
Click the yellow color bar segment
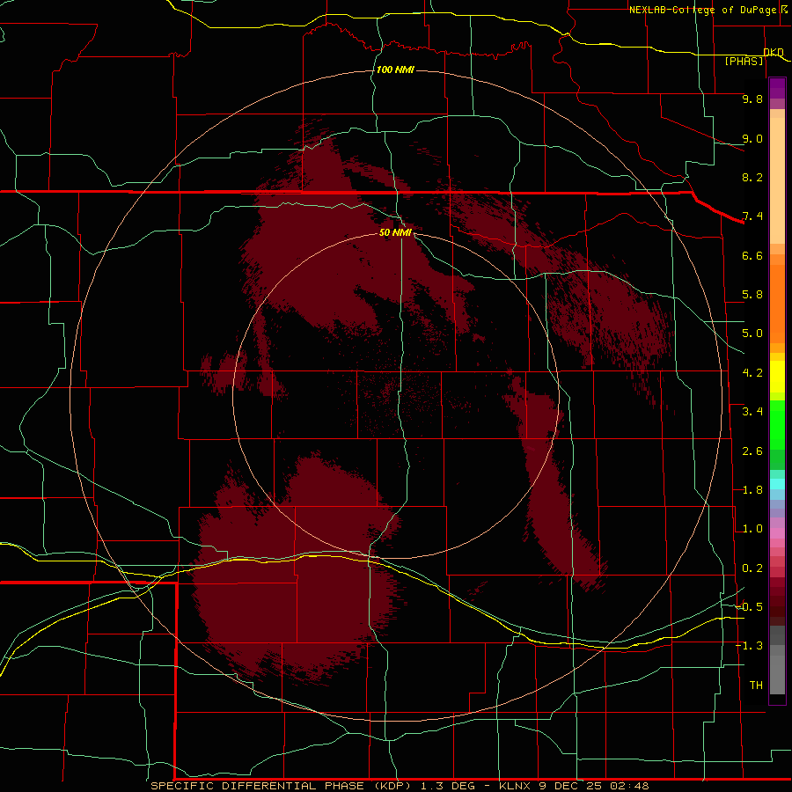[777, 377]
